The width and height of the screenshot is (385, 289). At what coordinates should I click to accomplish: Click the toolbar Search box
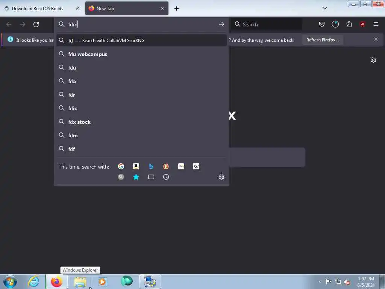267,24
